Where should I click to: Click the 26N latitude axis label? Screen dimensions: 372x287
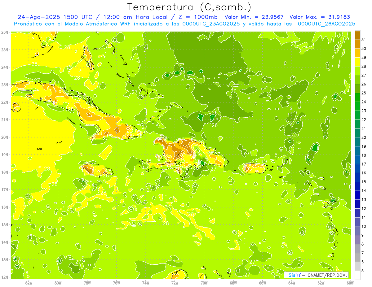click(4, 32)
